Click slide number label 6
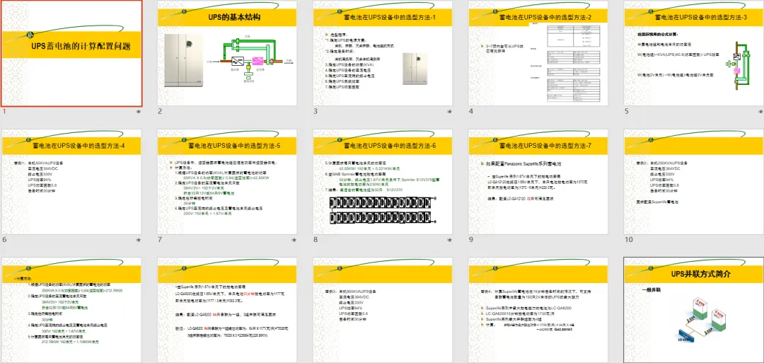This screenshot has height=363, width=764. 4,240
